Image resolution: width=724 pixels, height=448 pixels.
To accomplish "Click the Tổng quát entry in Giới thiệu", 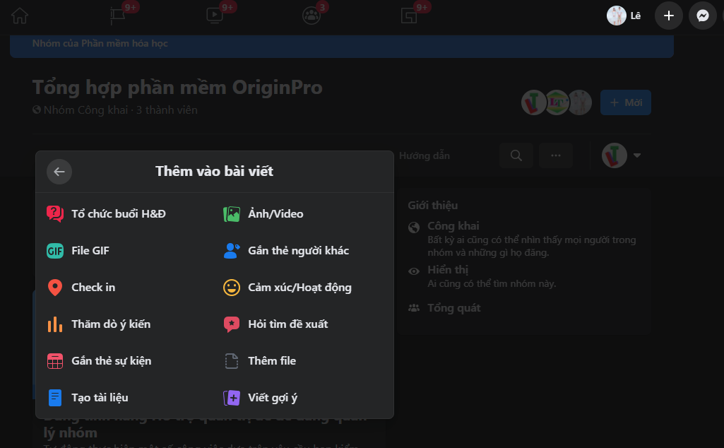I will (x=454, y=308).
